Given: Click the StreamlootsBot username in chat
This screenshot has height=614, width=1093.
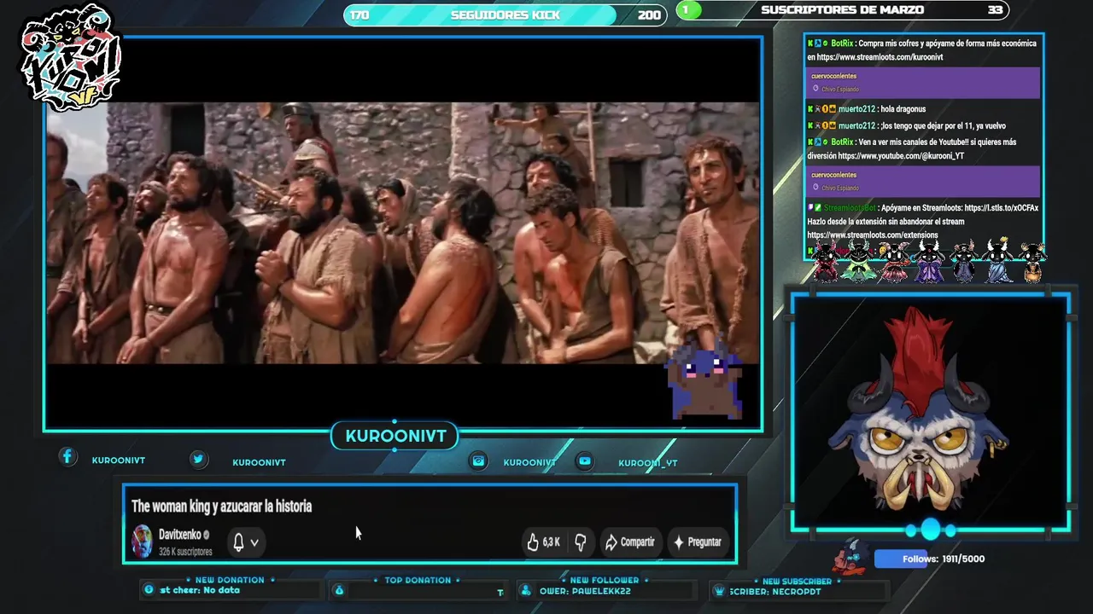Looking at the screenshot, I should (x=850, y=208).
